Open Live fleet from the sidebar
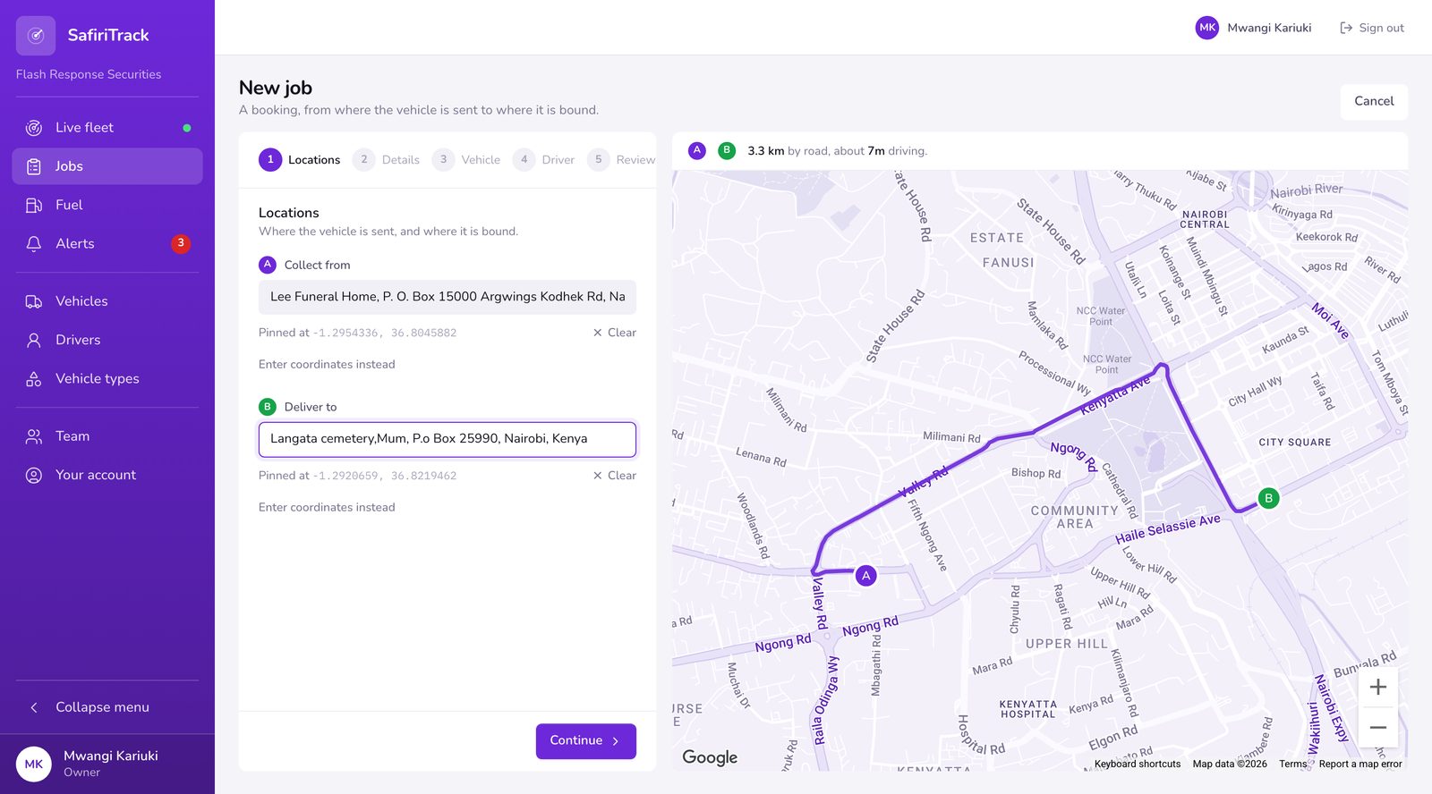1432x794 pixels. (107, 128)
